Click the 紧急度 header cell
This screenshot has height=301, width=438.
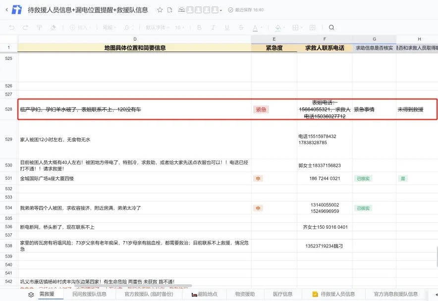(x=274, y=48)
